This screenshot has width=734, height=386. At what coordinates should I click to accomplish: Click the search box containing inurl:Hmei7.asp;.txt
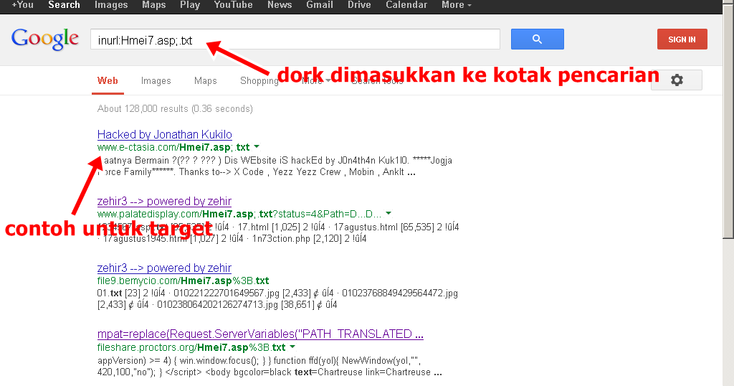point(295,39)
